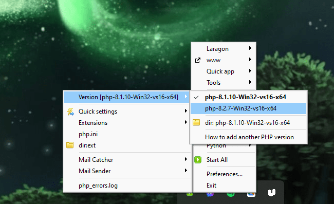Image resolution: width=334 pixels, height=204 pixels.
Task: Open the www submenu entry
Action: [x=224, y=60]
